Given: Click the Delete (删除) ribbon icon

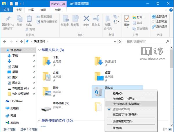Looking at the screenshot, I should tap(86, 21).
